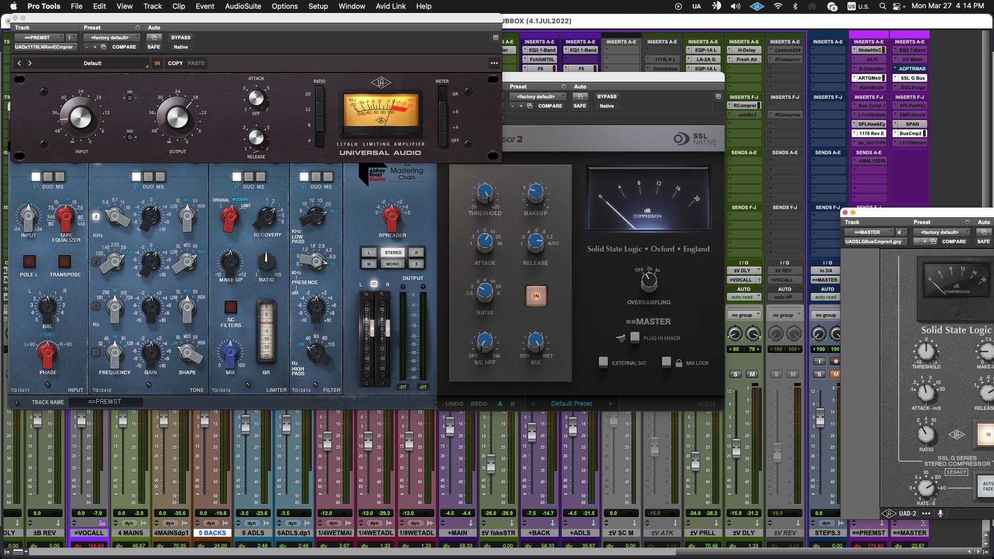Toggle the IN button in the 1176 plug-in header

[157, 63]
